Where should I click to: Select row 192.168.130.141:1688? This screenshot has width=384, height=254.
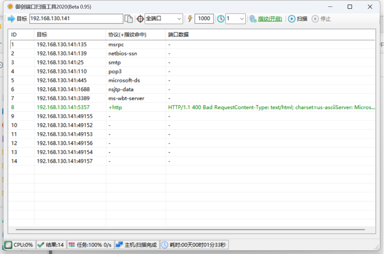pos(192,89)
